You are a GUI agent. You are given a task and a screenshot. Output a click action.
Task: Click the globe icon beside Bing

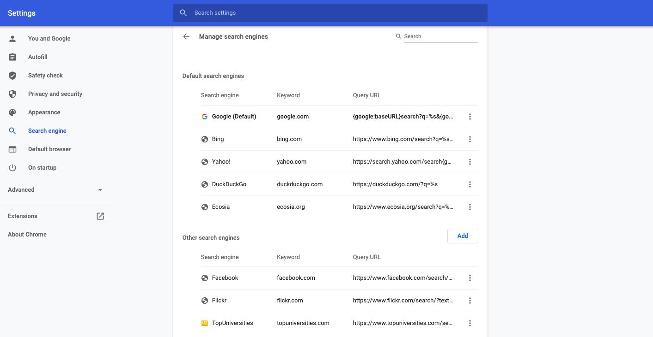click(x=205, y=139)
